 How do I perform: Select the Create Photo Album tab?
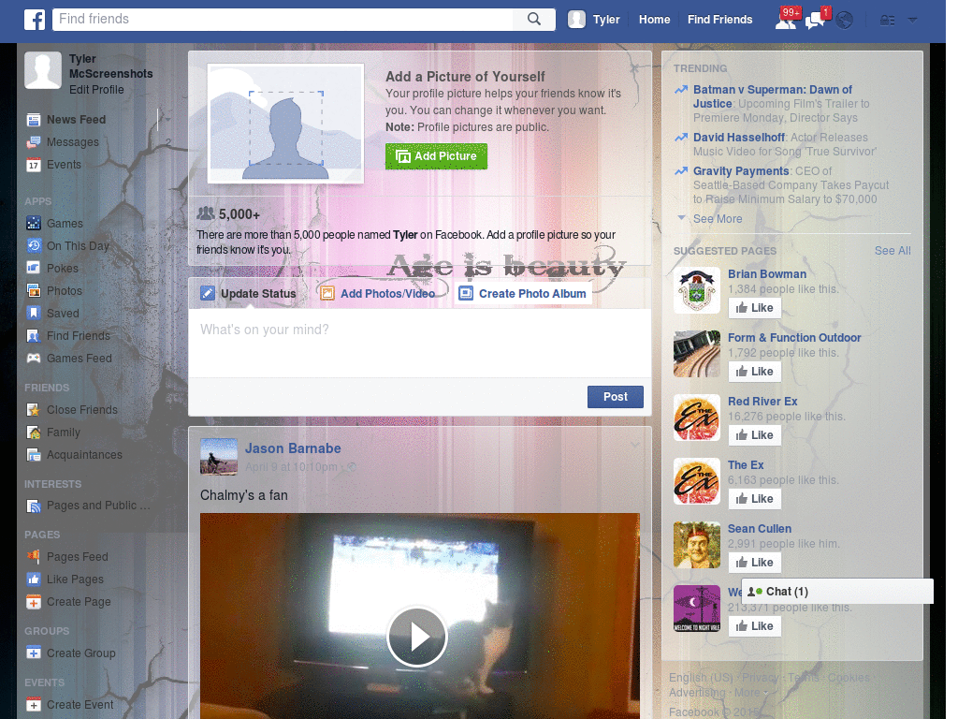(x=523, y=293)
